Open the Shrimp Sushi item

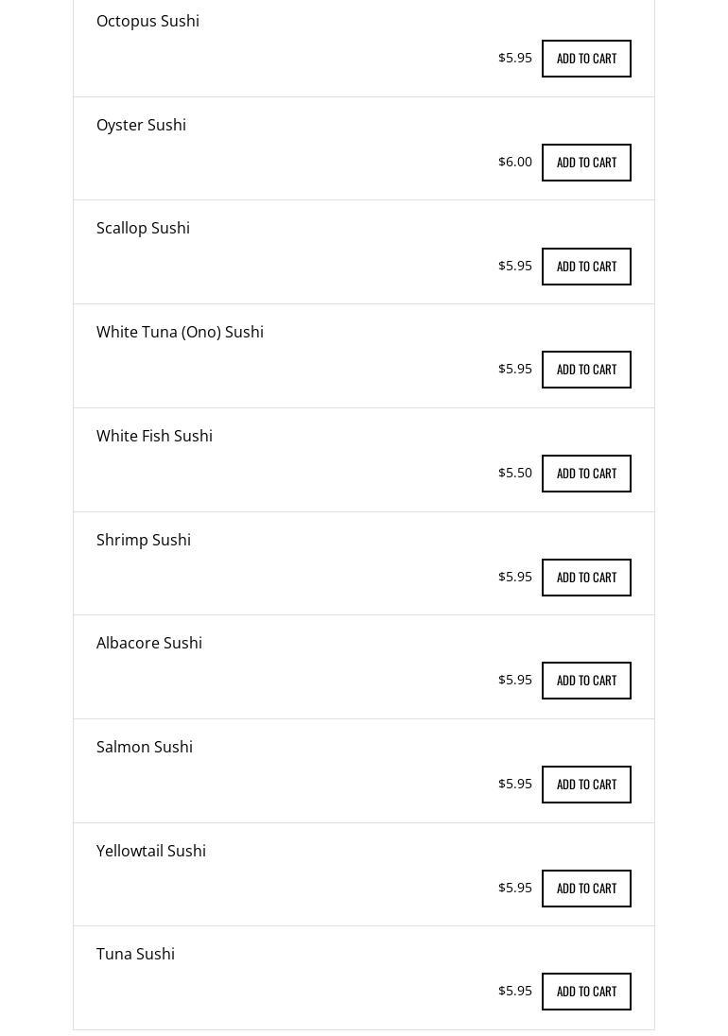point(144,540)
